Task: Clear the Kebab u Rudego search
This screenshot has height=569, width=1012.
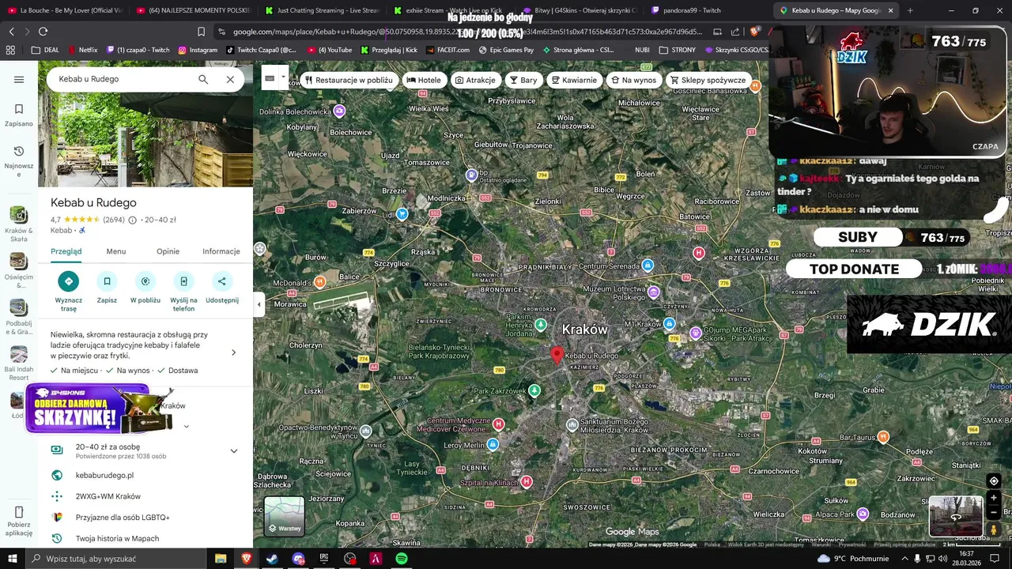Action: (x=230, y=79)
